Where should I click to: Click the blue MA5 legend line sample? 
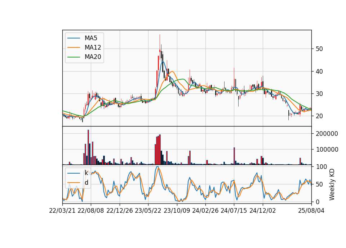click(74, 38)
